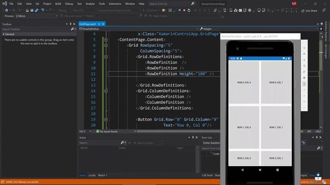
Task: Open the Git menu
Action: click(x=37, y=4)
